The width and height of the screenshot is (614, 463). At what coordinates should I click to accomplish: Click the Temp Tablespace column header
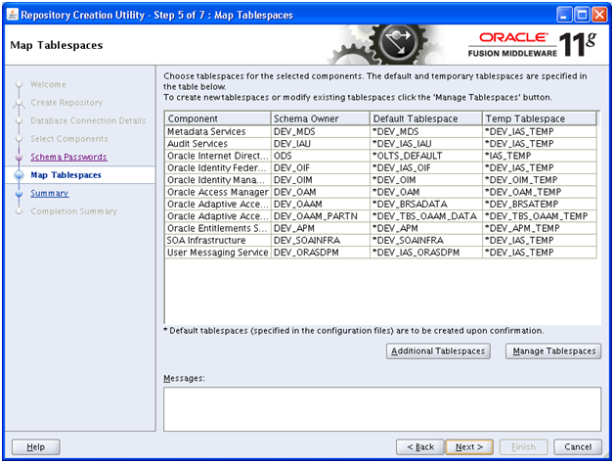[x=540, y=118]
